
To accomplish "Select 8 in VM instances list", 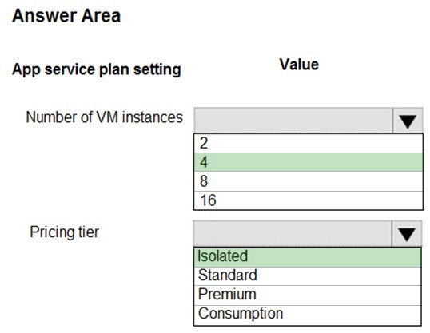I will [309, 181].
